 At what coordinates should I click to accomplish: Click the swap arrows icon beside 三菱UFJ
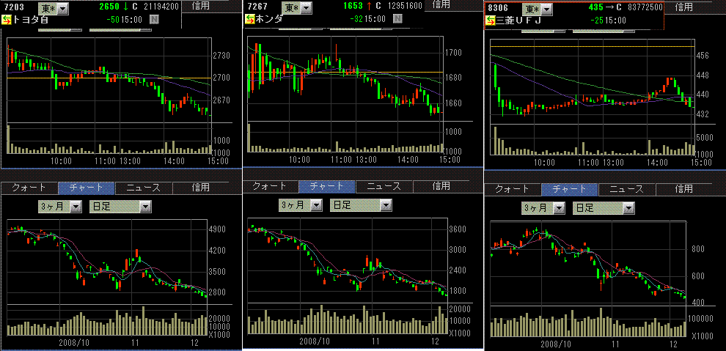(x=490, y=21)
